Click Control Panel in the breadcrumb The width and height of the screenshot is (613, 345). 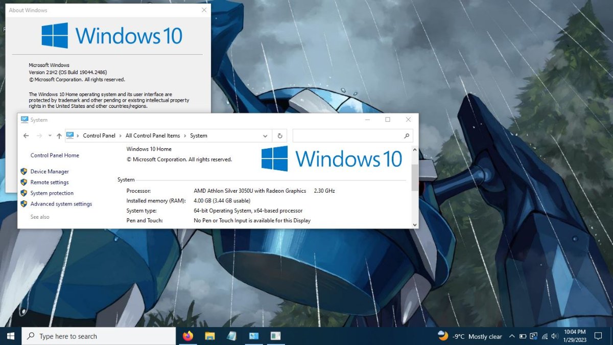coord(99,136)
